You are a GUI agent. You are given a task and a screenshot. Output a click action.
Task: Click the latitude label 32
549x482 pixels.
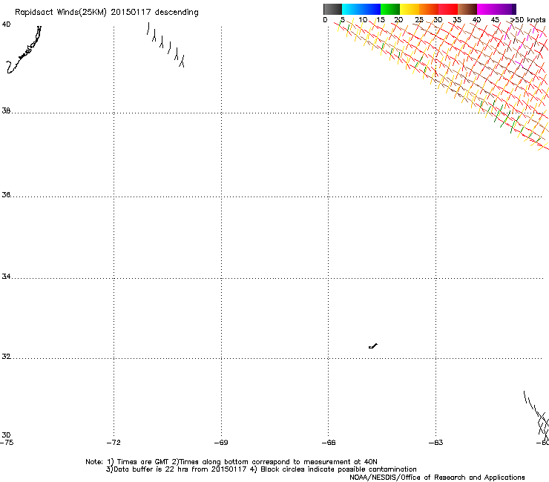point(6,357)
